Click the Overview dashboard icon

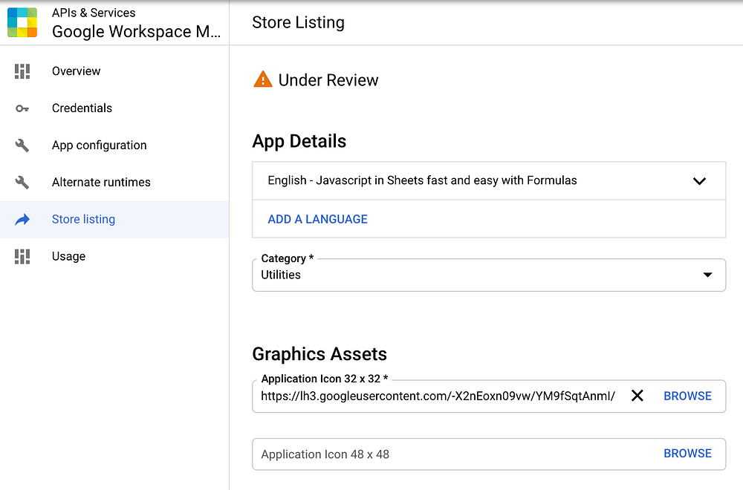(x=22, y=71)
